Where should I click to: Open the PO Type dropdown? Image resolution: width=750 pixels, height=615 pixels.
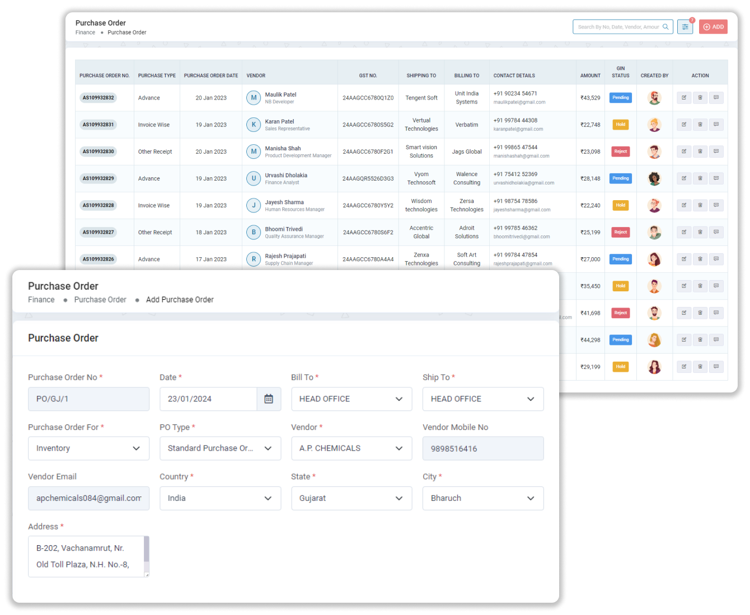[220, 448]
